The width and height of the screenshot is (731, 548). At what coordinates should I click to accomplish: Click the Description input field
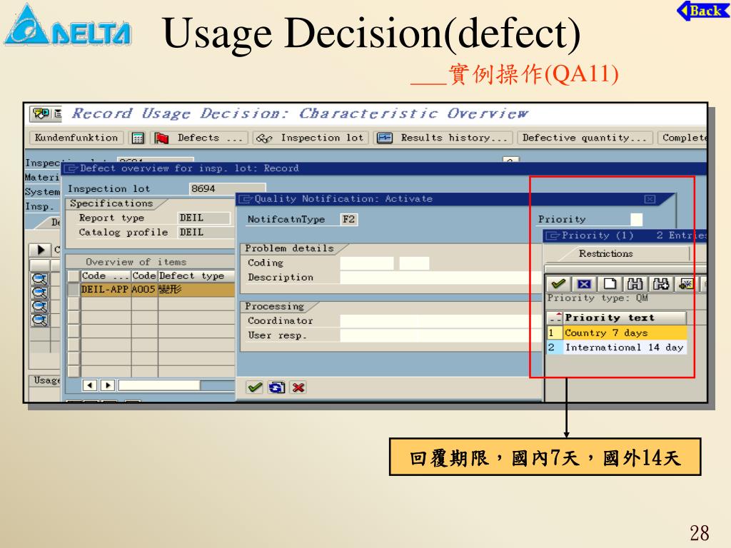coord(440,278)
